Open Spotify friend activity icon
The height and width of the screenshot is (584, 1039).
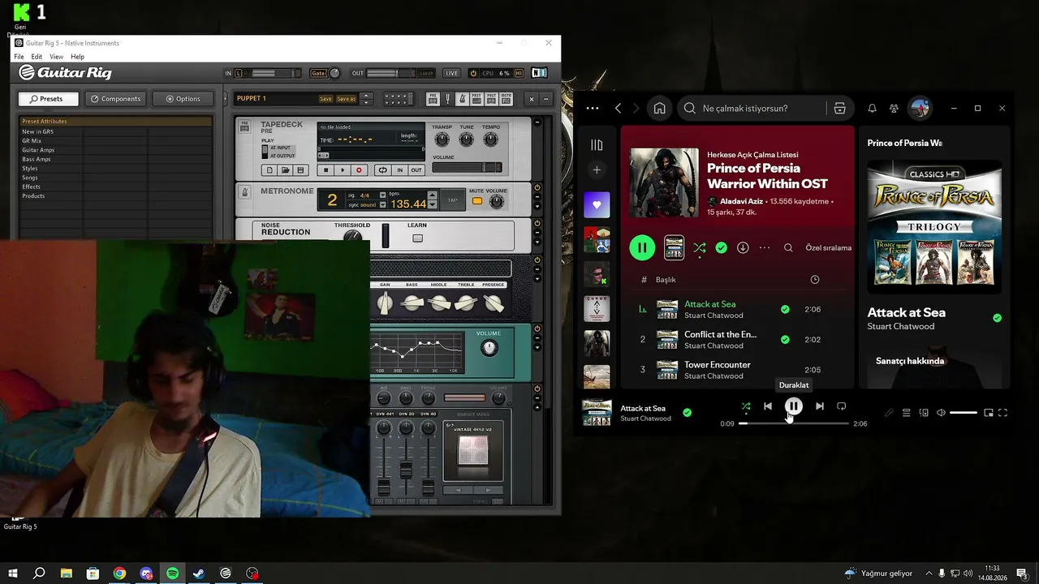(x=894, y=108)
